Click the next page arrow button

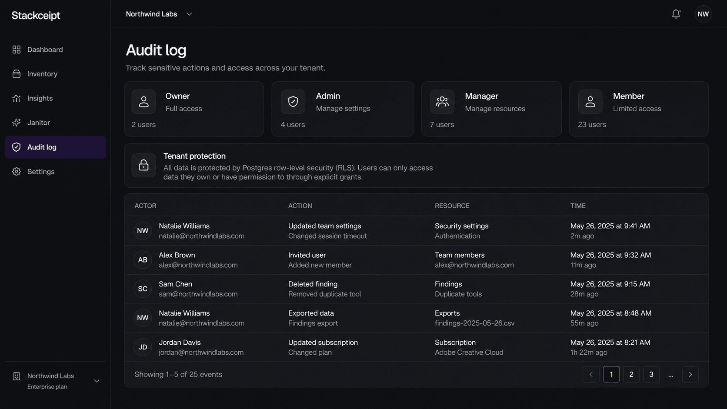click(x=690, y=374)
